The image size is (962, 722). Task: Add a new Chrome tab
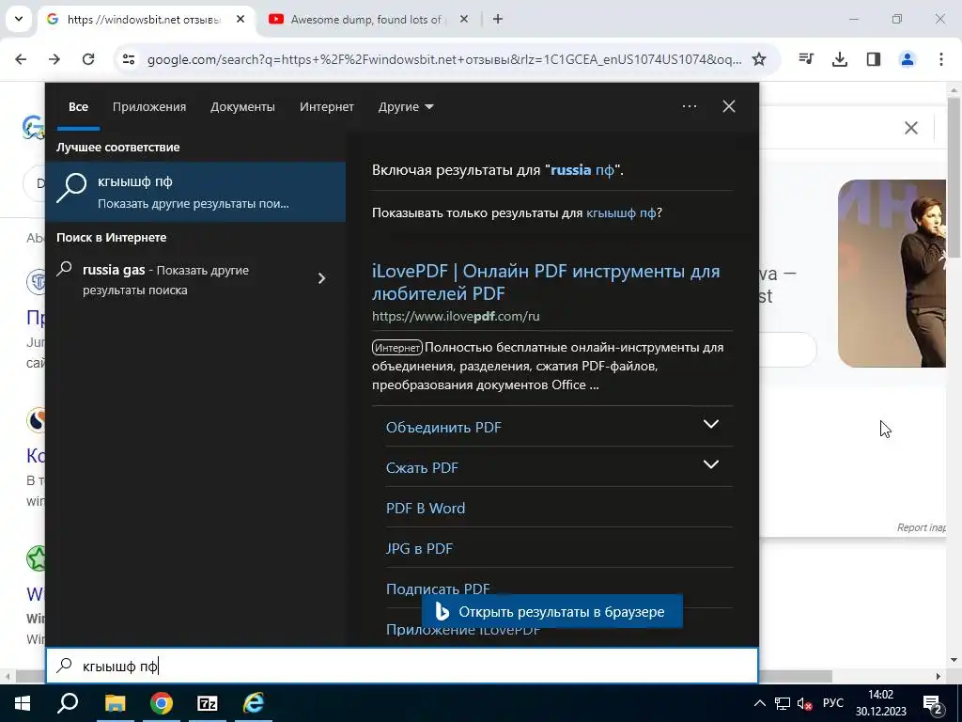pos(498,19)
